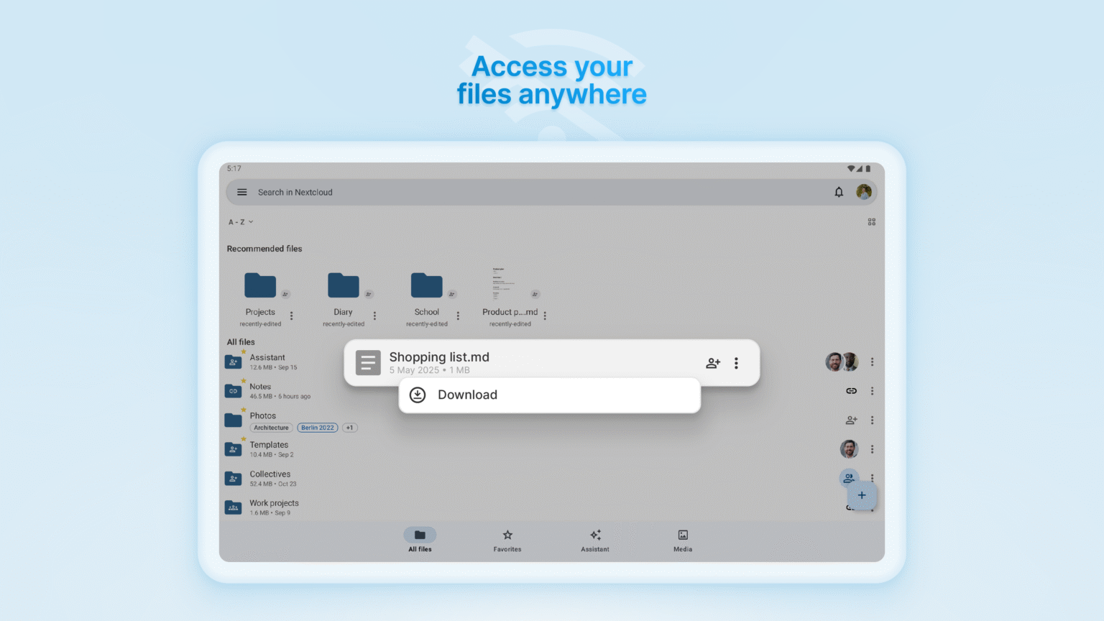Image resolution: width=1104 pixels, height=621 pixels.
Task: Select the Architecture tag chip
Action: coord(271,428)
